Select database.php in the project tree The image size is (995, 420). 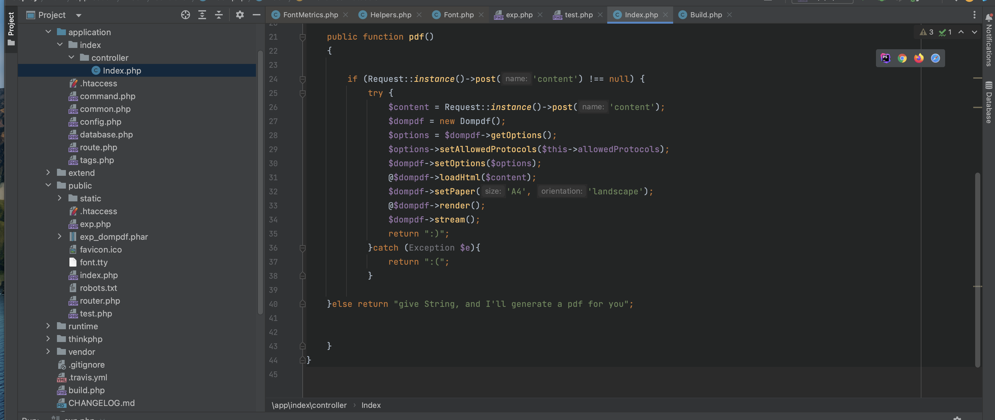[106, 134]
